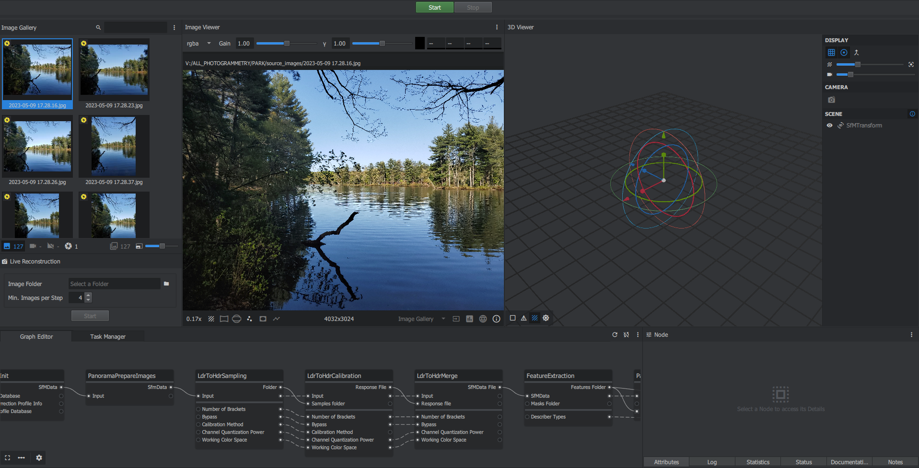Click the green Start button at top

click(434, 7)
